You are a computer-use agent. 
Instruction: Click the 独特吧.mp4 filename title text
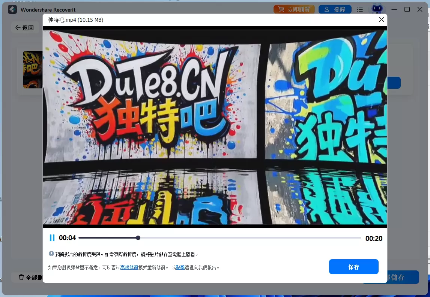tap(74, 19)
